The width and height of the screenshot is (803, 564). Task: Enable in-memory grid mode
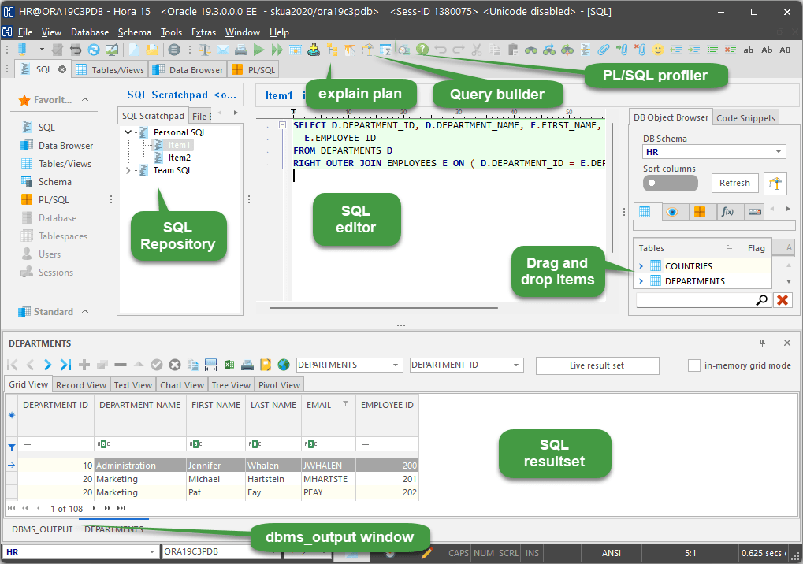693,365
